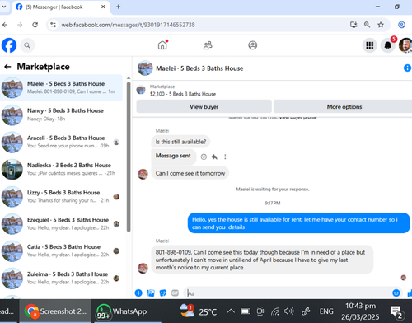412x323 pixels.
Task: Open Maelei chat in the list
Action: coord(61,87)
